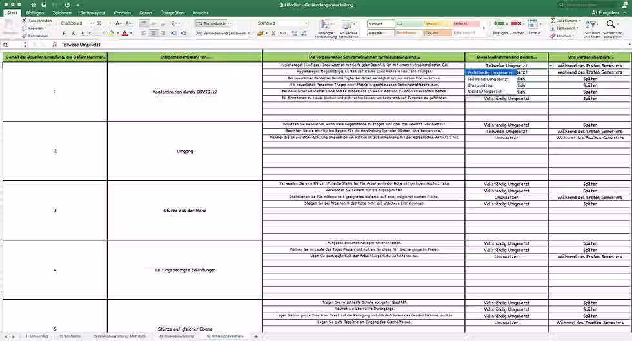The image size is (632, 341).
Task: Choose Nicht Erforderlich from dropdown list
Action: [x=485, y=92]
